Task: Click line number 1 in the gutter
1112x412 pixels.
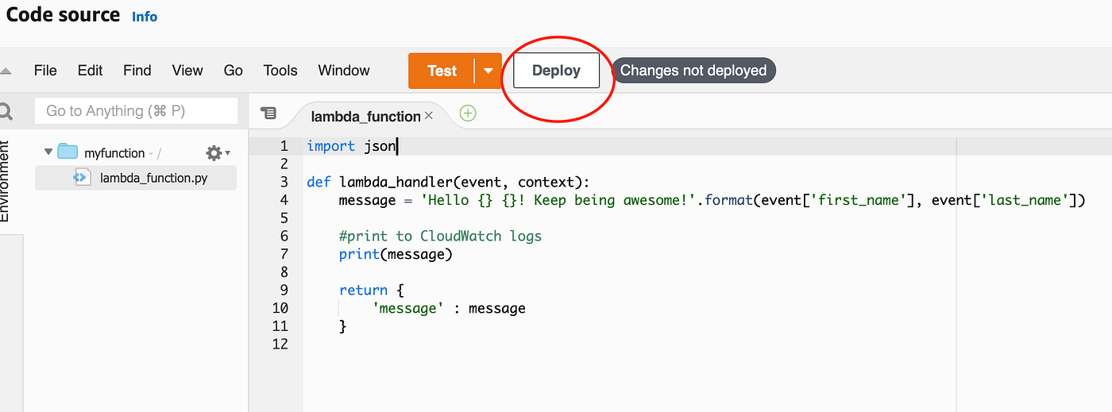Action: (284, 146)
